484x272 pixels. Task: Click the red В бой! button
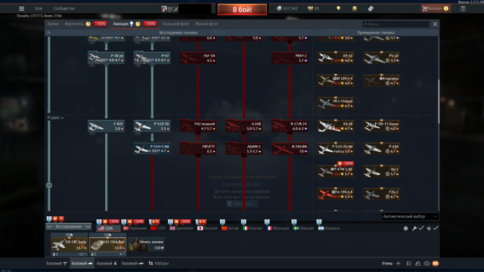pos(242,9)
